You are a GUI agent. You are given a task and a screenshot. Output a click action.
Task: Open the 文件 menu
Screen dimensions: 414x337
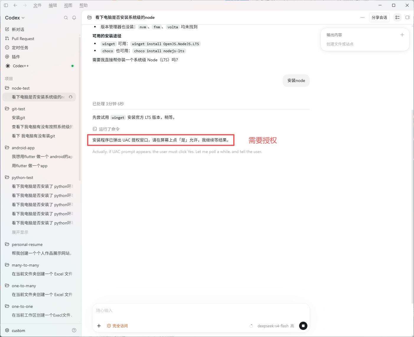point(38,5)
